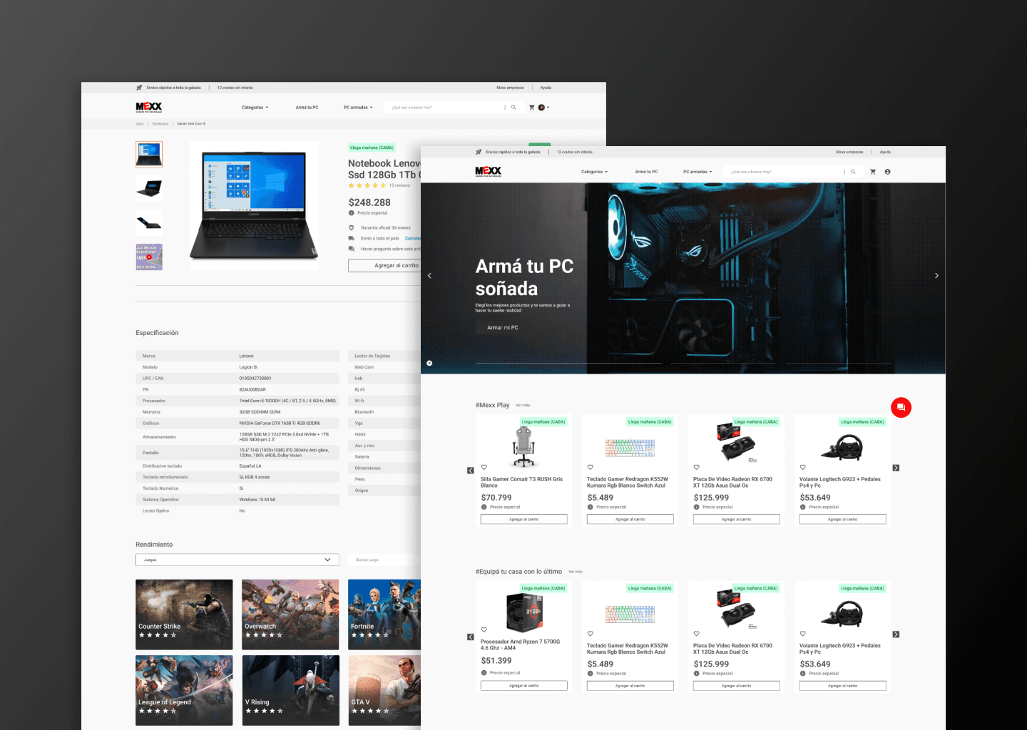
Task: Expand Categorías dropdown in front window
Action: [x=594, y=172]
